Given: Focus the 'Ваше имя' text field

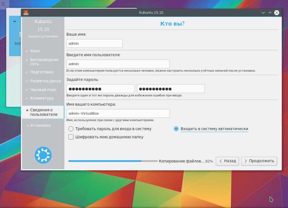Looking at the screenshot, I should pos(94,43).
